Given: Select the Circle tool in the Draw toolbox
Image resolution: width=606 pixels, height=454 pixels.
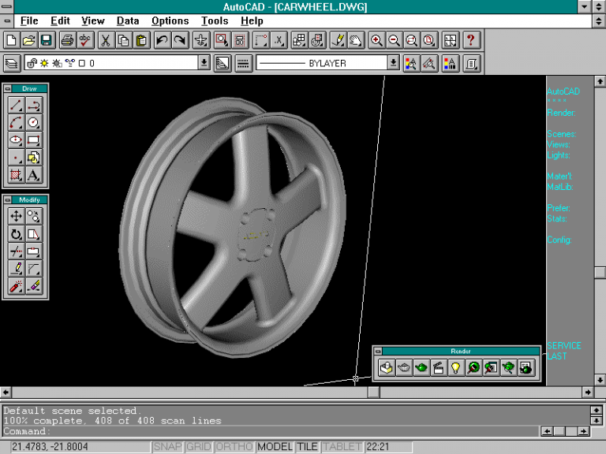Looking at the screenshot, I should click(x=34, y=123).
